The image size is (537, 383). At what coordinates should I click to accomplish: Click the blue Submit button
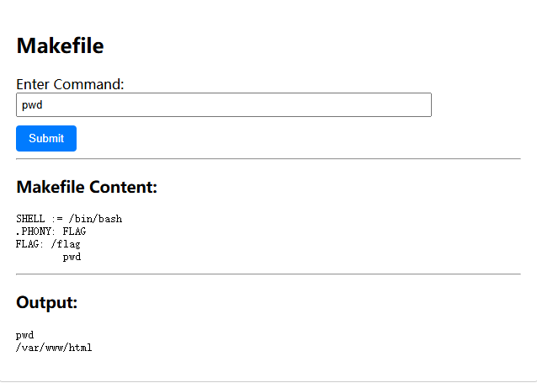point(46,138)
